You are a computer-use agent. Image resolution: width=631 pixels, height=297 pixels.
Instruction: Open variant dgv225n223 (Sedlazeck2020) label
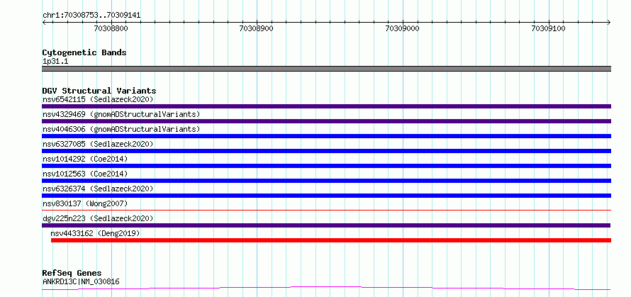click(x=98, y=218)
